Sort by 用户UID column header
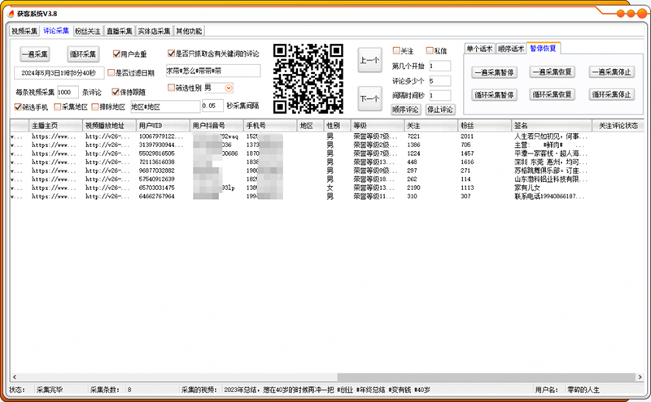The image size is (651, 402). pyautogui.click(x=164, y=126)
